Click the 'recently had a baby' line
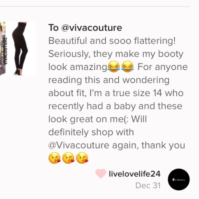The width and height of the screenshot is (199, 199). pyautogui.click(x=92, y=106)
